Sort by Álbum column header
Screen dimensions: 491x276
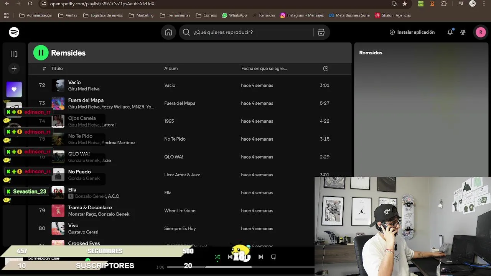pos(171,69)
